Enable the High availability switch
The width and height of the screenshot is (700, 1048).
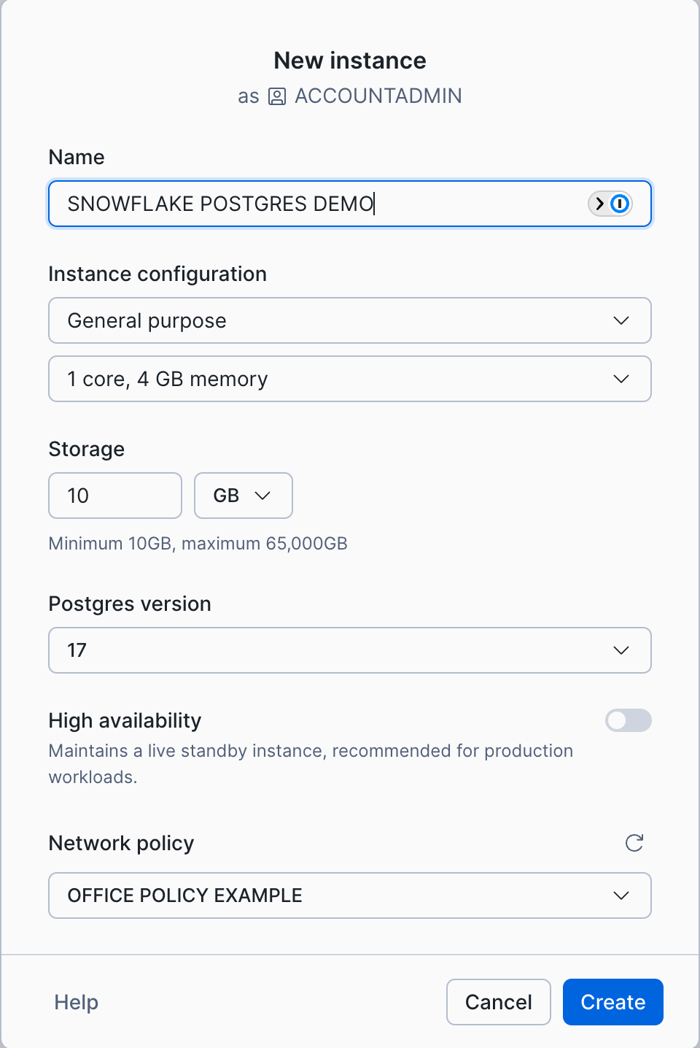pos(628,721)
